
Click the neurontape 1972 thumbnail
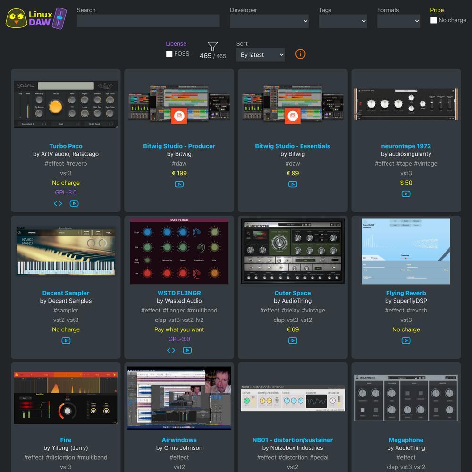406,104
